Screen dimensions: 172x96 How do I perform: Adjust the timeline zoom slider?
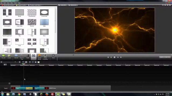[x=15, y=62]
